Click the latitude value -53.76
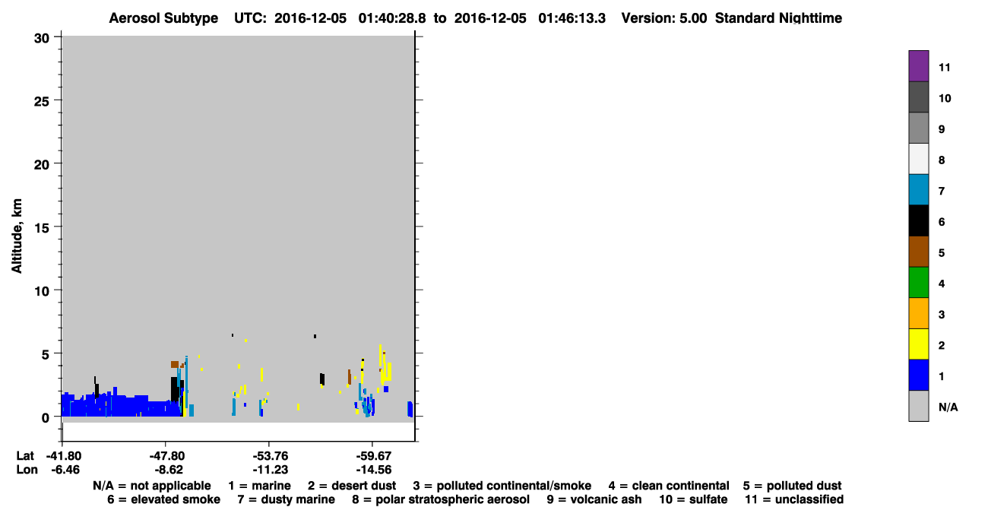This screenshot has width=988, height=507. (x=270, y=455)
